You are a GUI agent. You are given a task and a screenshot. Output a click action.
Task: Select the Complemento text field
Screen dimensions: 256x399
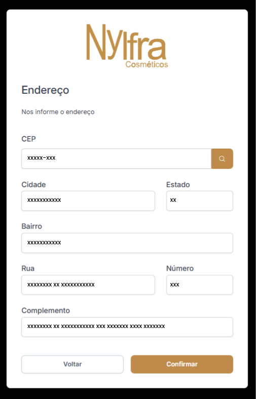point(127,327)
